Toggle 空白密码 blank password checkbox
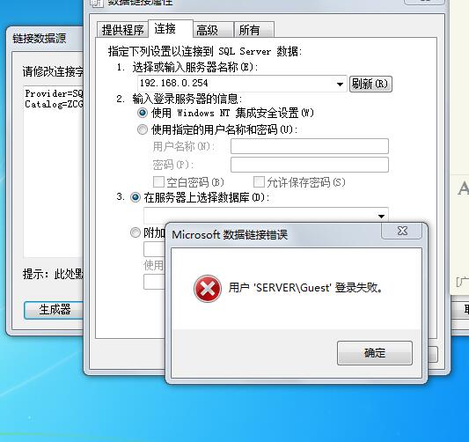This screenshot has height=442, width=469. coord(158,181)
